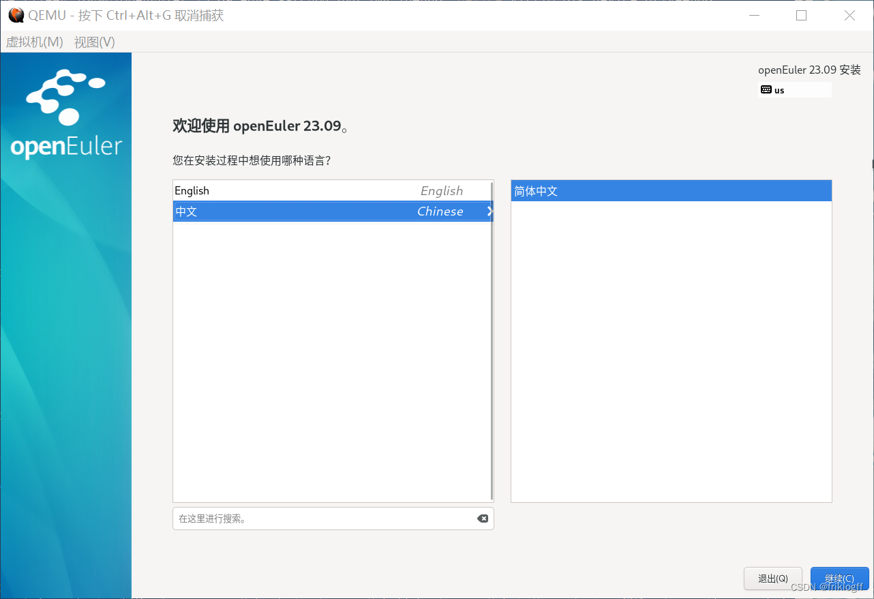Select English in the language list
Viewport: 874px width, 599px height.
click(x=333, y=191)
